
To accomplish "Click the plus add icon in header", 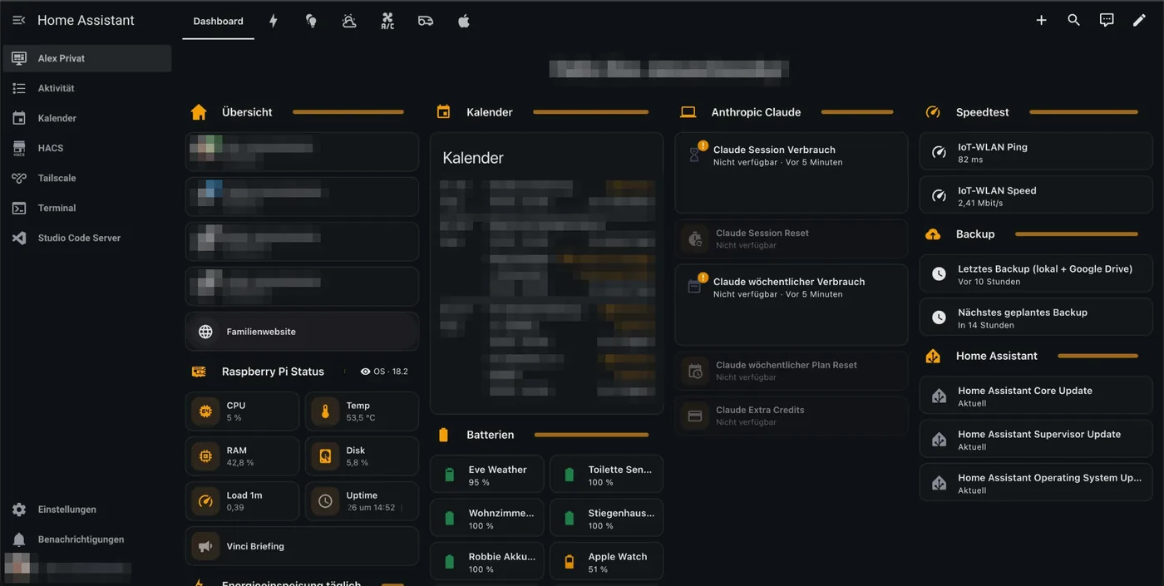I will click(1041, 20).
